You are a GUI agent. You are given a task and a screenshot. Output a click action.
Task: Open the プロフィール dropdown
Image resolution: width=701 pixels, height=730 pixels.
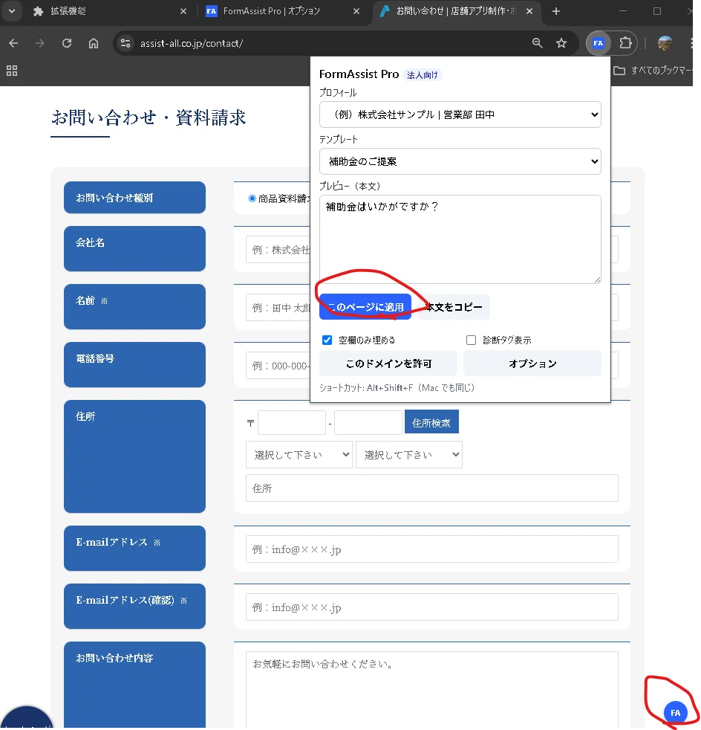point(460,114)
